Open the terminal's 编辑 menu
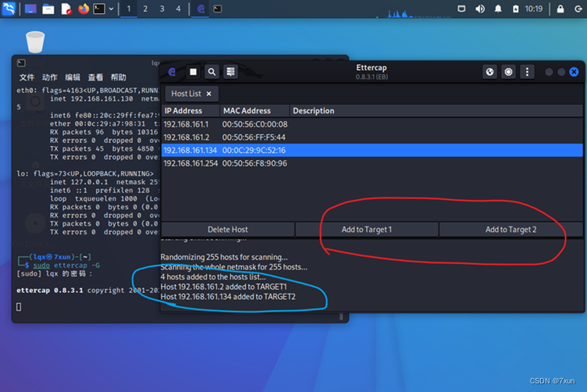Image resolution: width=587 pixels, height=392 pixels. pos(73,77)
